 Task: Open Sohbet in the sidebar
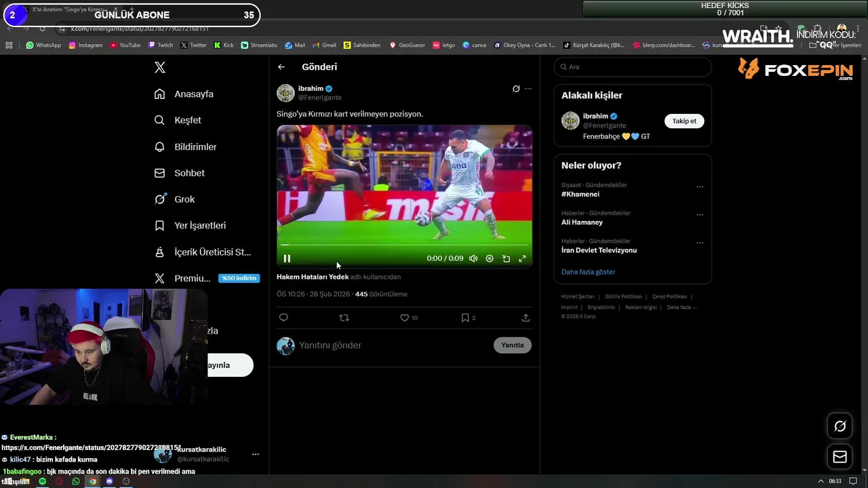tap(179, 173)
